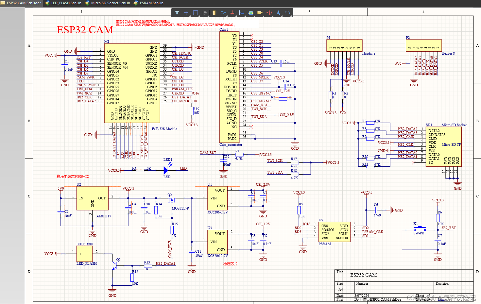Open the align objects tool
Viewport: 481px width, 304px height.
point(205,13)
